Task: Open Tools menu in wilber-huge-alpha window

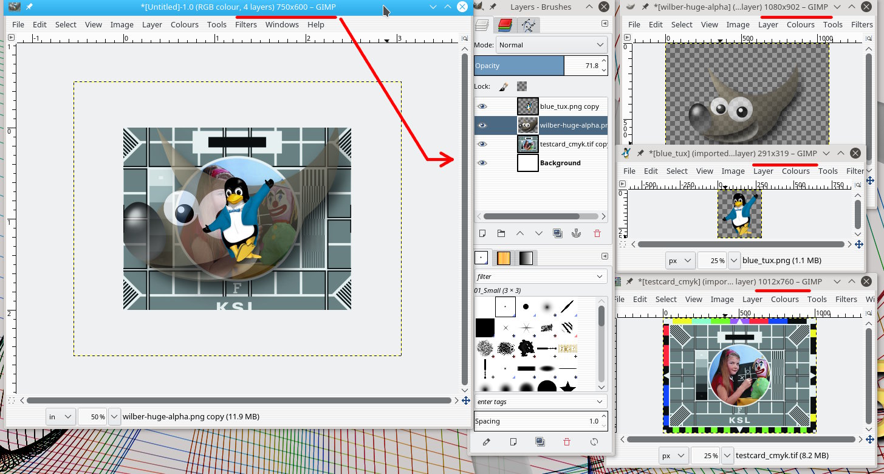Action: (833, 24)
